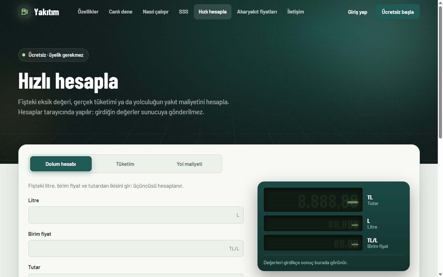Open Akaryakıt fiyatları page
The width and height of the screenshot is (443, 277).
[257, 12]
